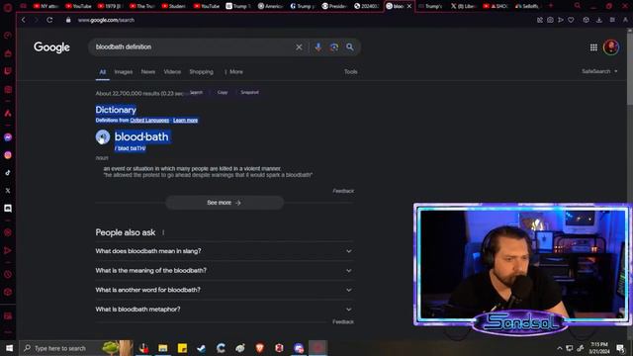The width and height of the screenshot is (633, 356).
Task: Open the Oxford Languages link
Action: (x=149, y=121)
